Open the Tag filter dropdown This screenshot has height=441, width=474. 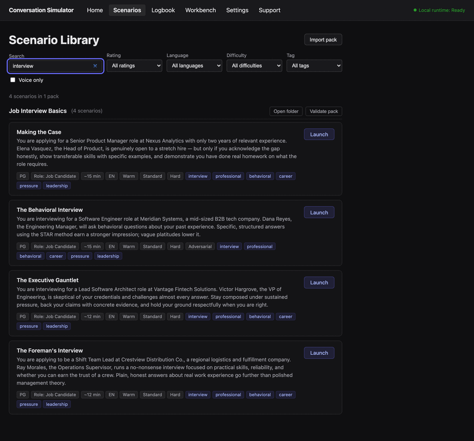pos(314,66)
